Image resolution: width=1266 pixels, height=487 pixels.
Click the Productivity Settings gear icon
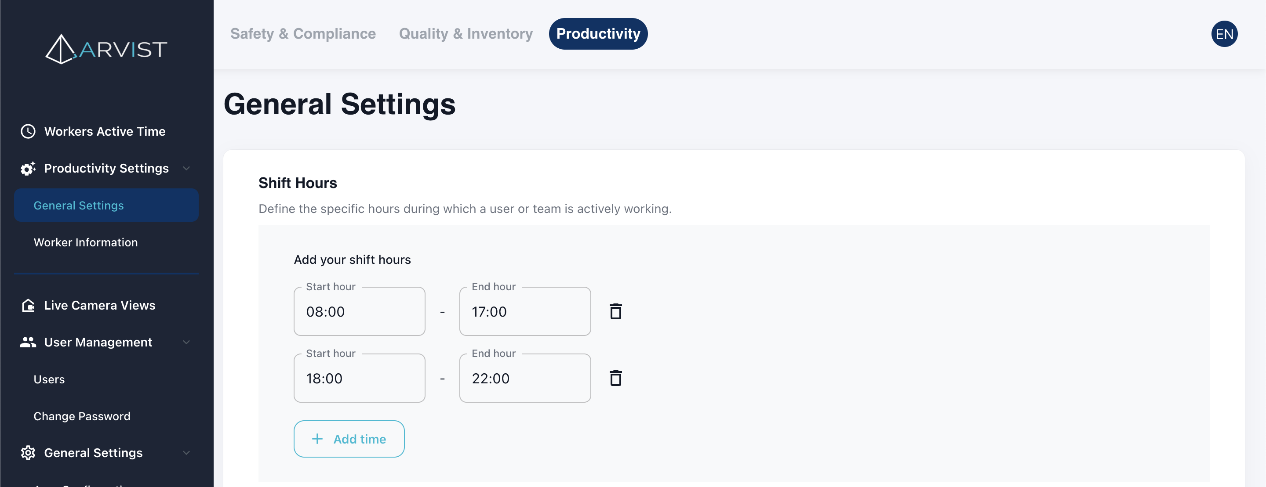tap(28, 168)
